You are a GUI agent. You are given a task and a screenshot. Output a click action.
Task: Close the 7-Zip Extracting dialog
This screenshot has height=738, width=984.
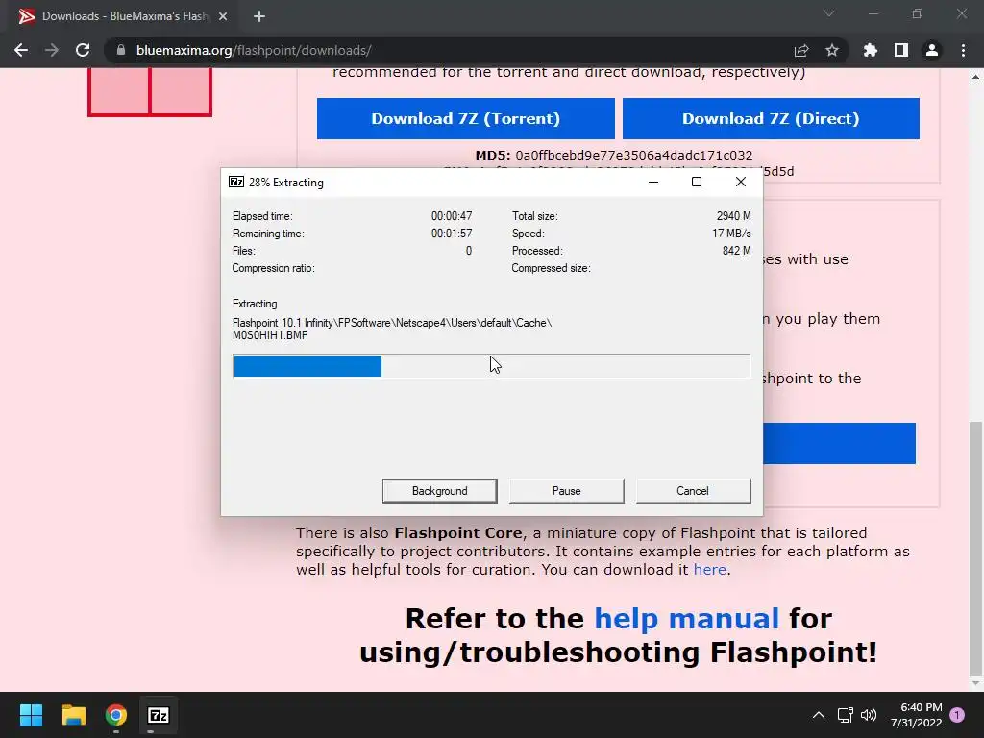(741, 182)
